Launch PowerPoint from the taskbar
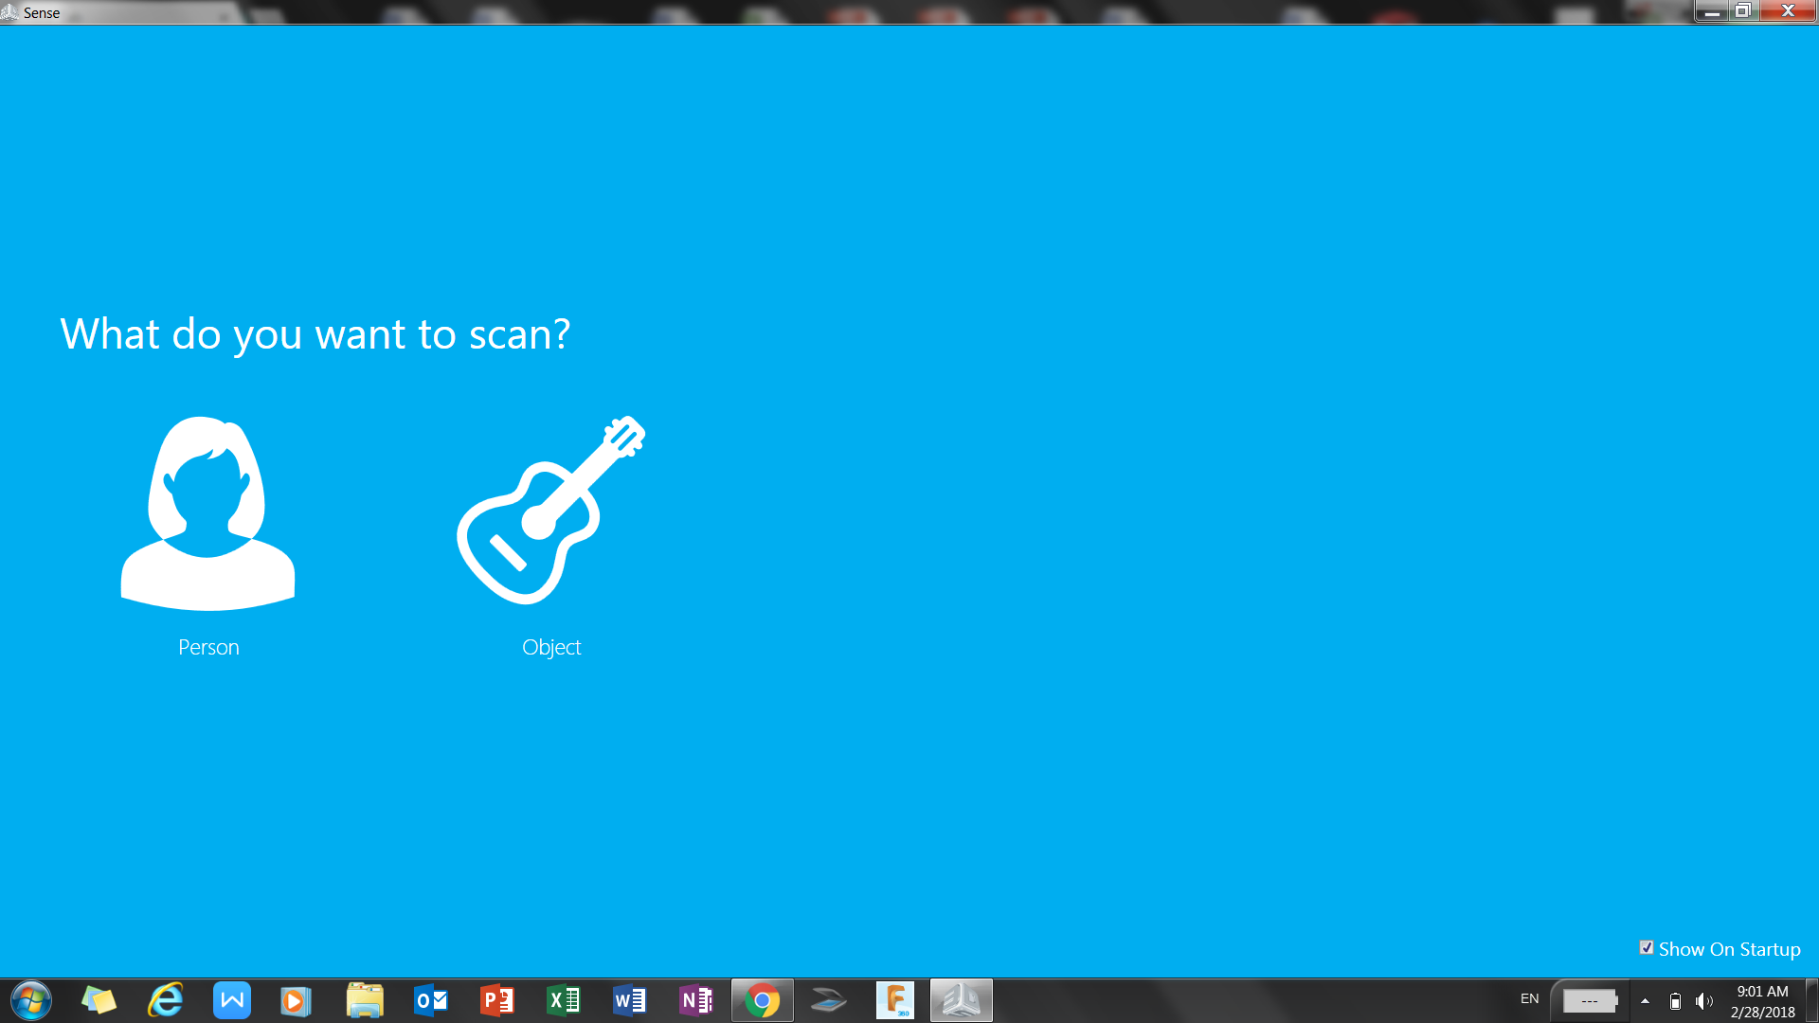Image resolution: width=1819 pixels, height=1023 pixels. (x=497, y=1000)
